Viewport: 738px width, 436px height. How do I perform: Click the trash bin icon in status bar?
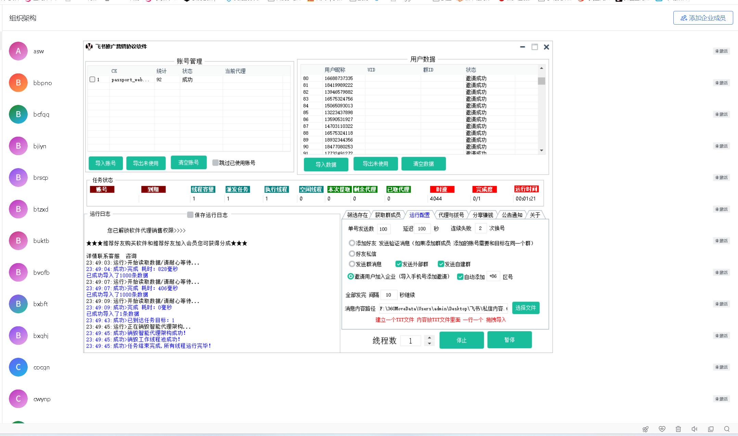678,429
